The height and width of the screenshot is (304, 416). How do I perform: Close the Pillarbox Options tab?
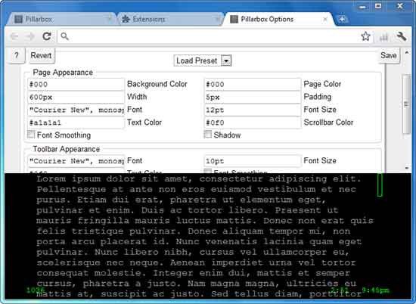325,19
